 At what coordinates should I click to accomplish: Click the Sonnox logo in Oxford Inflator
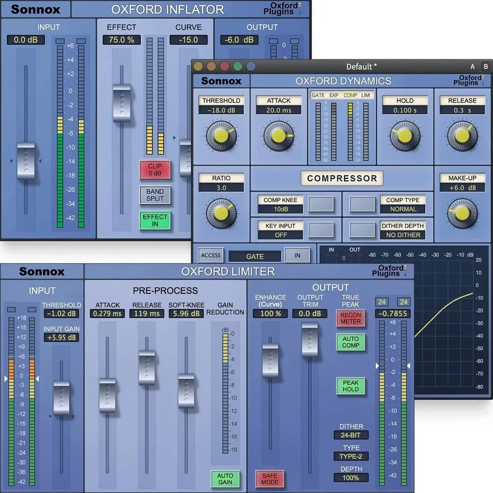click(x=36, y=9)
